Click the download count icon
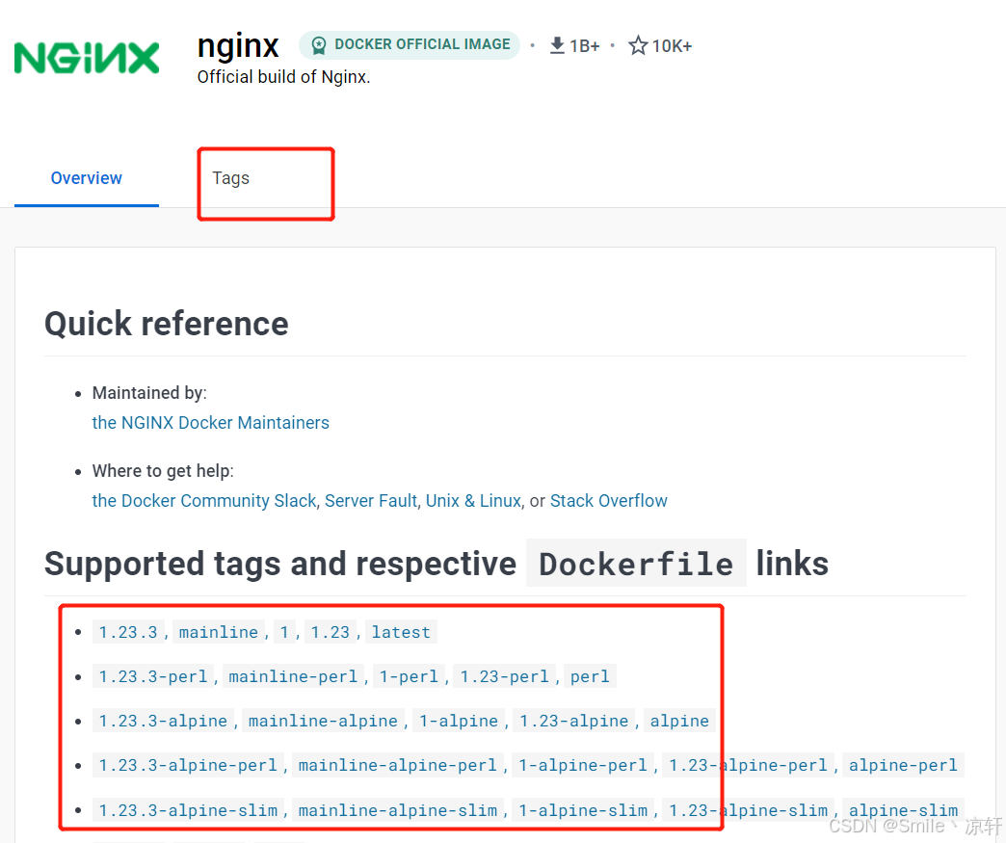1006x843 pixels. tap(557, 45)
